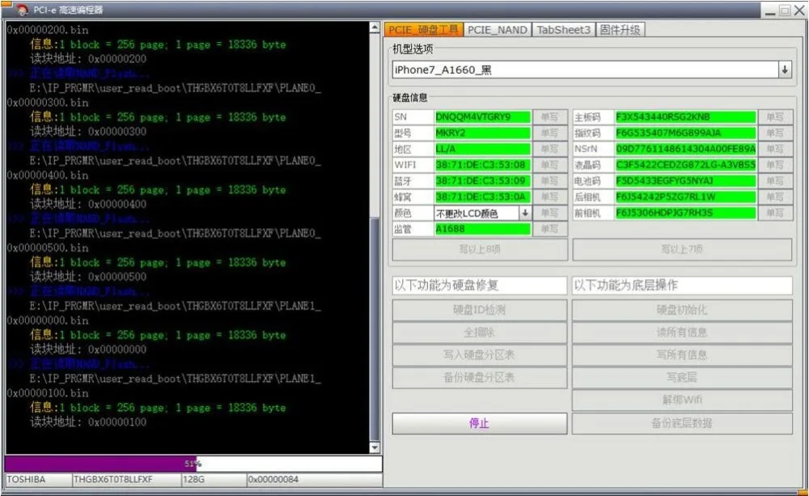809x496 pixels.
Task: Open the 固件升级 tab
Action: click(621, 30)
